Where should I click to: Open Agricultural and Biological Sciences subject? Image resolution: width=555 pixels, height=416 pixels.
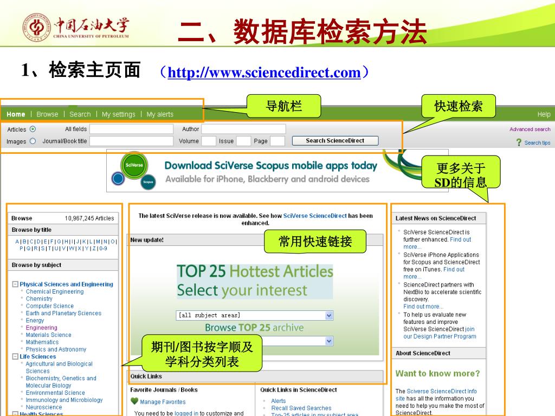tap(59, 367)
